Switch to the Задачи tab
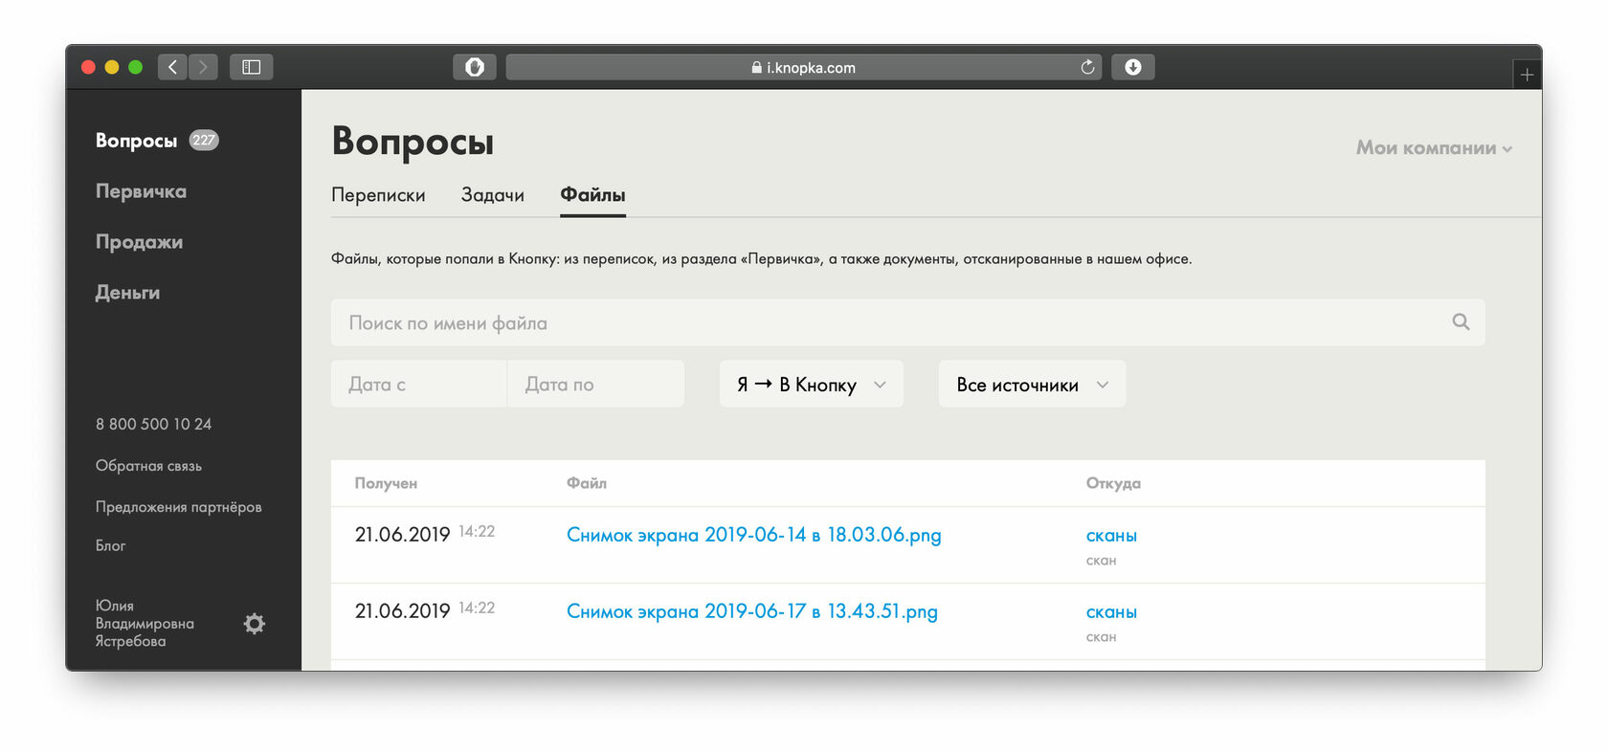1608x752 pixels. [493, 195]
